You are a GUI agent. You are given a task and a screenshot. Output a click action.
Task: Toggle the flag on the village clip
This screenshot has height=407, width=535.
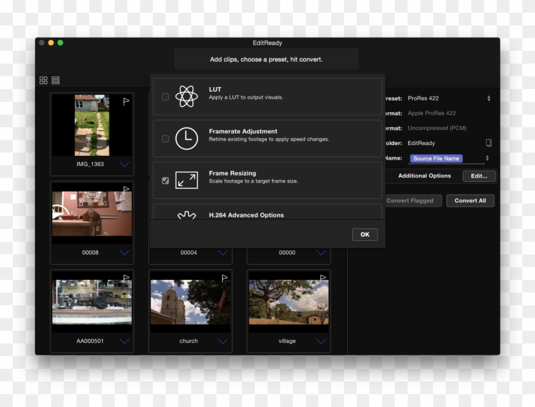pyautogui.click(x=322, y=278)
